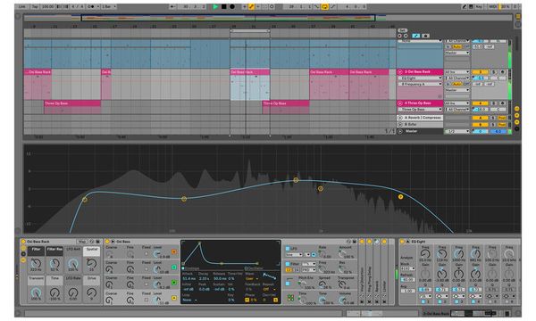Toggle Operator LFO on switch
The width and height of the screenshot is (536, 321).
[x=288, y=249]
